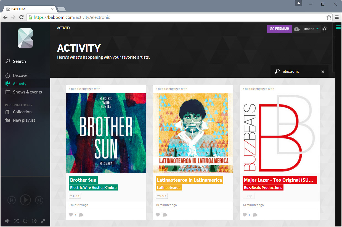Screen dimensions: 342x227
Task: Click '3 people engaged with' text
Action: [x=258, y=89]
